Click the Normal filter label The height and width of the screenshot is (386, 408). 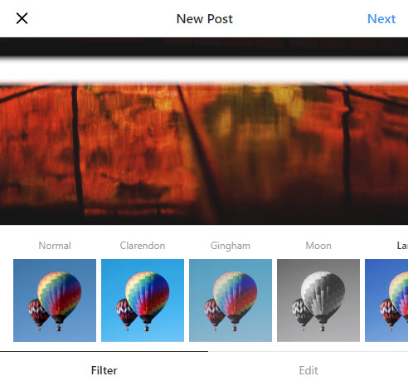(55, 246)
